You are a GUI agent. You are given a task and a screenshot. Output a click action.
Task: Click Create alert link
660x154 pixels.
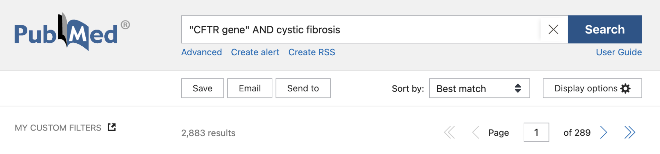tap(255, 52)
